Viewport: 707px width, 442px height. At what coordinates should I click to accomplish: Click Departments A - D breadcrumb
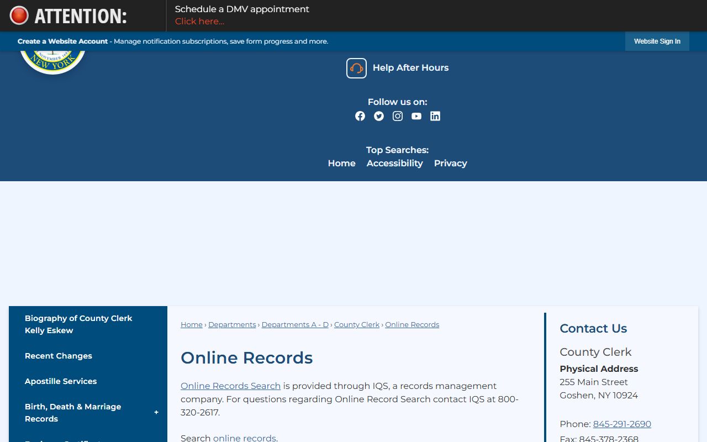[295, 325]
